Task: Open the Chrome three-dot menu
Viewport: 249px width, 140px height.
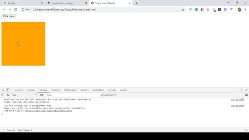Action: (245, 9)
